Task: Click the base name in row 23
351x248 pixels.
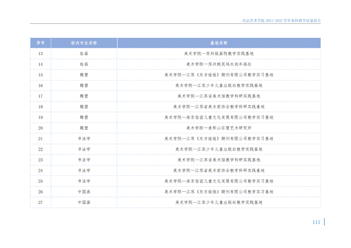Action: [x=219, y=160]
